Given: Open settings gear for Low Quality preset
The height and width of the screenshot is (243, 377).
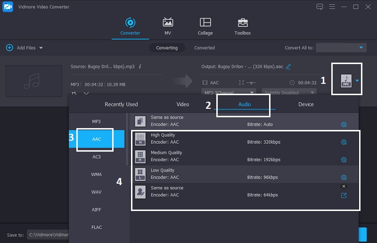Looking at the screenshot, I should pos(344,178).
